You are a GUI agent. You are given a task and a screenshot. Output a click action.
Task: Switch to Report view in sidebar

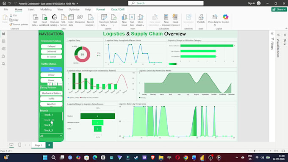pyautogui.click(x=3, y=34)
